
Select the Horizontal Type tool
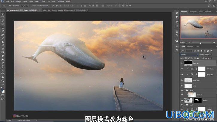(x=2, y=67)
